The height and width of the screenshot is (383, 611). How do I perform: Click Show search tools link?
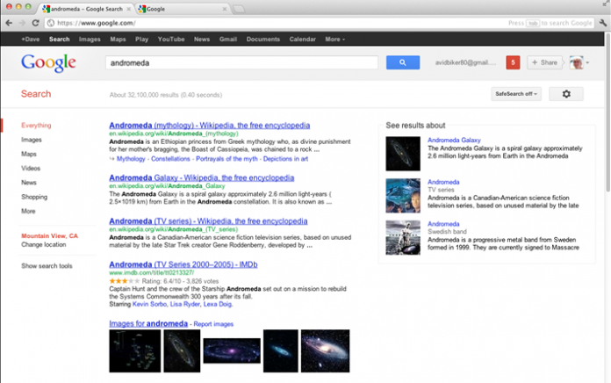point(47,265)
